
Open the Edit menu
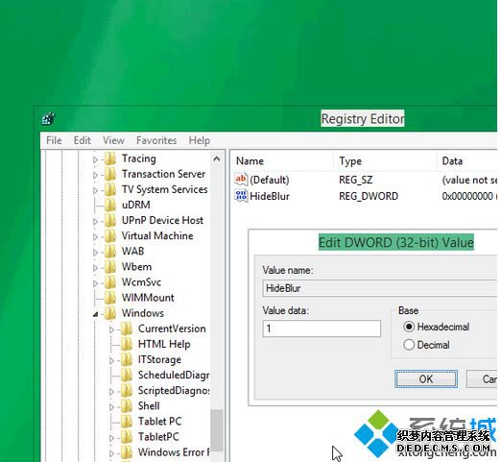[x=83, y=140]
